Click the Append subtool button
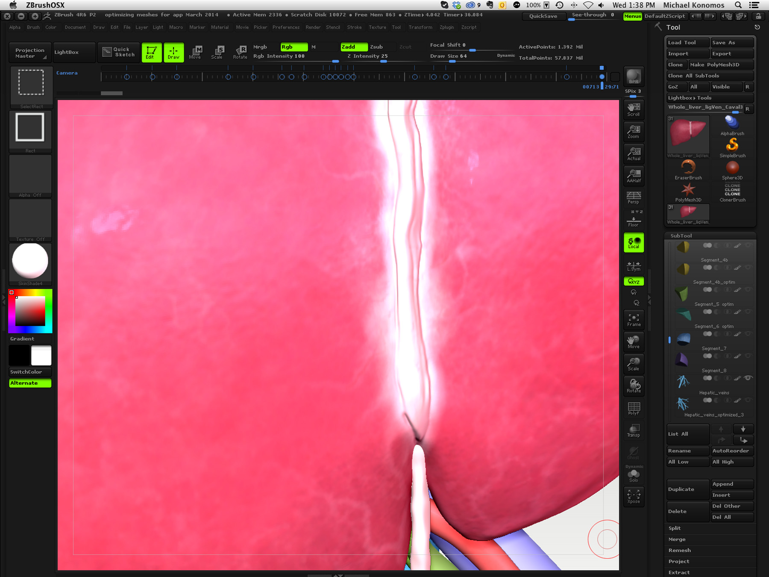 point(732,484)
